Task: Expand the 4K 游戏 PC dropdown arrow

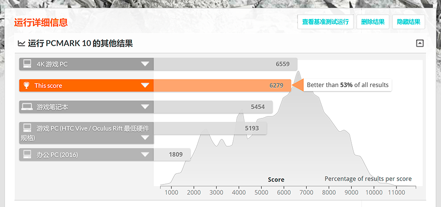Action: click(x=145, y=64)
